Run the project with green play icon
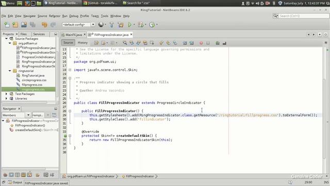 pyautogui.click(x=129, y=25)
